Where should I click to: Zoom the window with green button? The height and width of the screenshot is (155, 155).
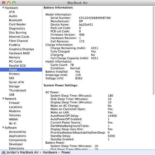pos(14,3)
